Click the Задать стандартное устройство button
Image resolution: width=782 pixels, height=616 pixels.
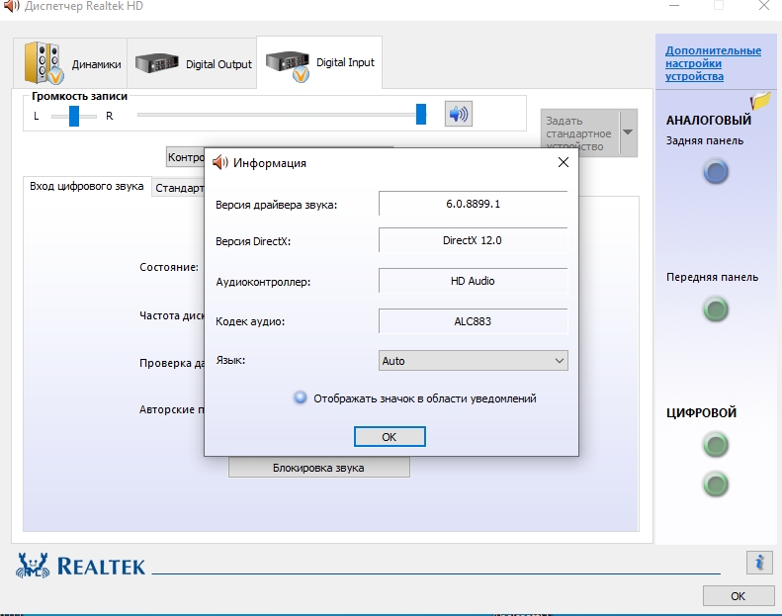click(580, 132)
